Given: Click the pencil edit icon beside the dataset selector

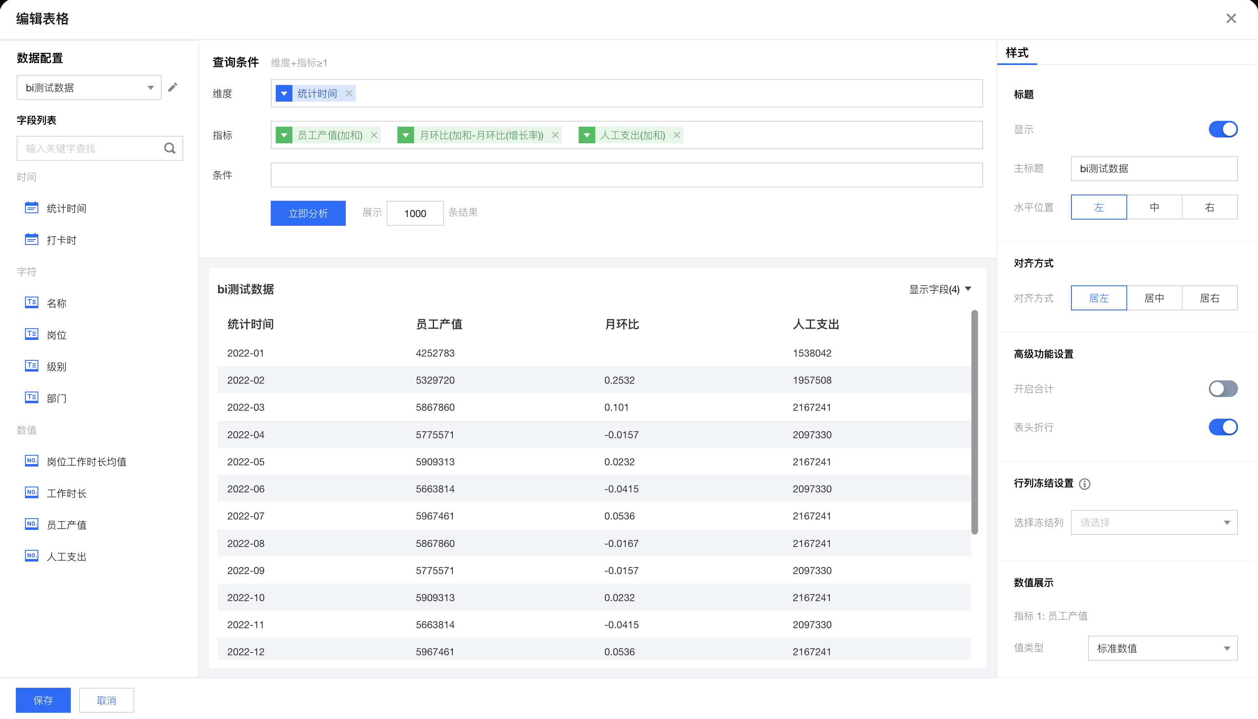Looking at the screenshot, I should tap(172, 87).
